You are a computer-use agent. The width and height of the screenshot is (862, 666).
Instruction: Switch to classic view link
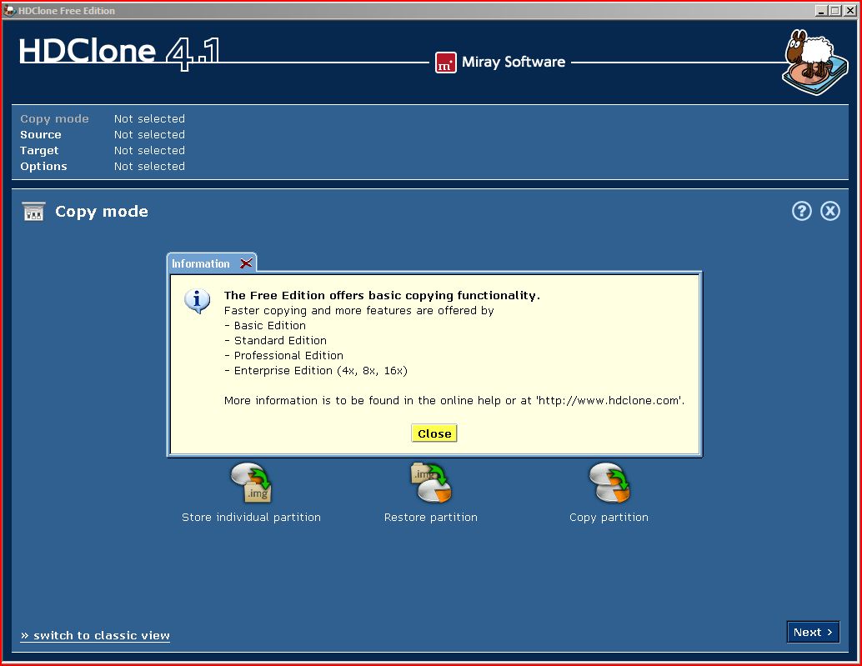[95, 635]
